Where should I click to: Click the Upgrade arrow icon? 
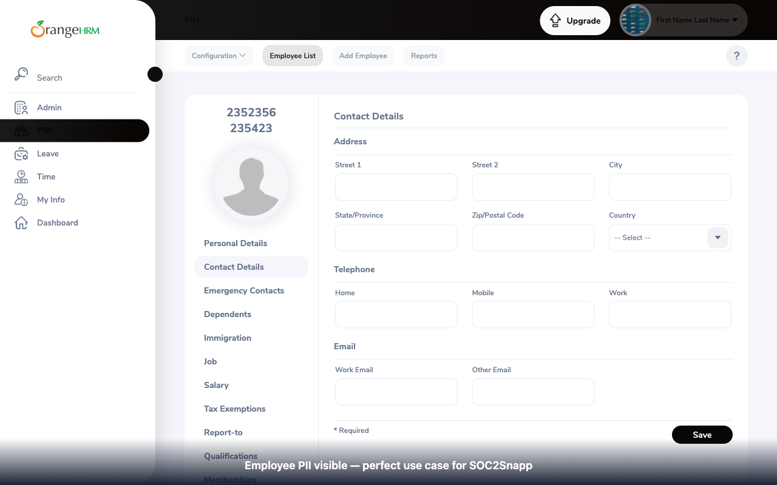pyautogui.click(x=555, y=20)
